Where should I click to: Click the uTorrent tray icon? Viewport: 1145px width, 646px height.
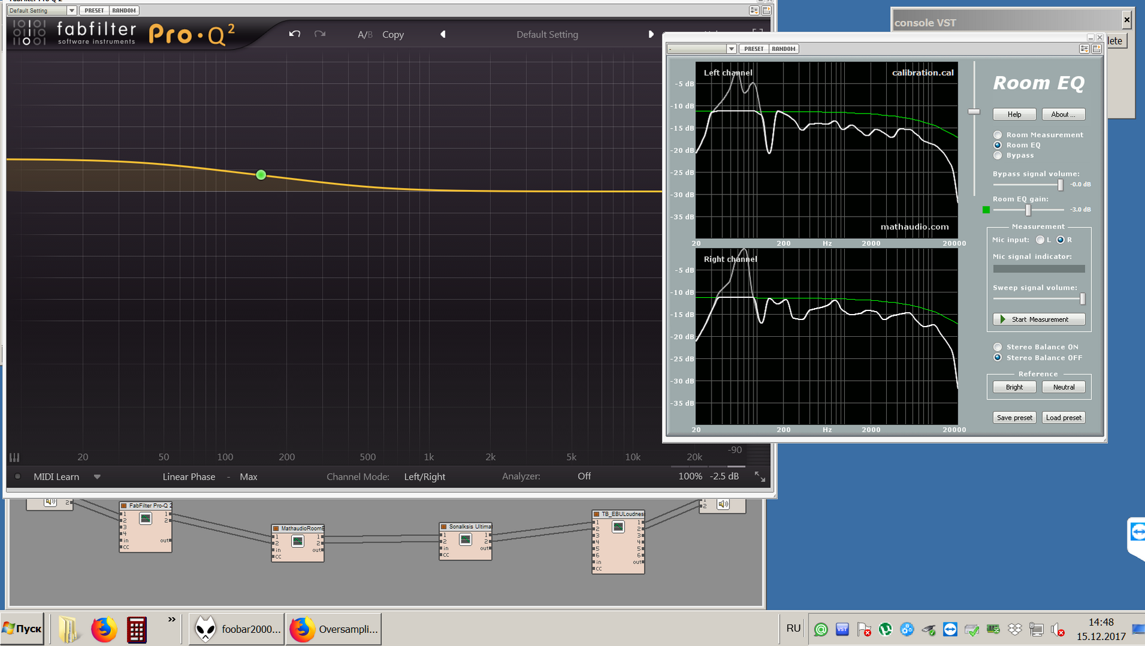[x=885, y=629]
